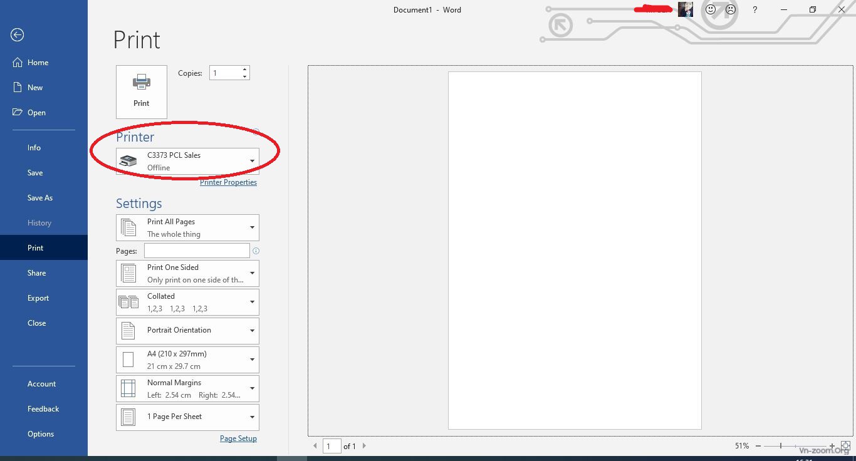Click the Pages range input field
This screenshot has width=856, height=461.
pyautogui.click(x=197, y=251)
